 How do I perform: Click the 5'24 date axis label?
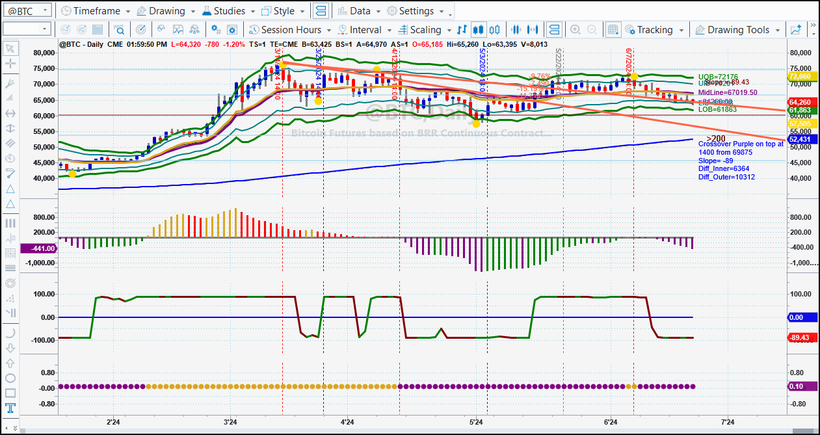point(476,422)
